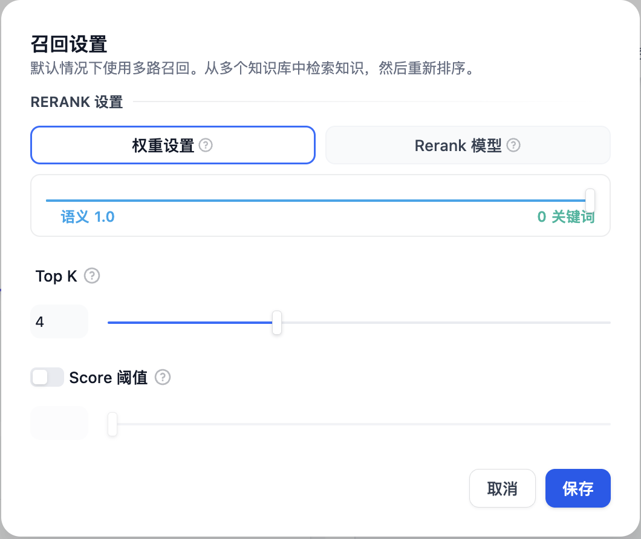The width and height of the screenshot is (641, 539).
Task: Focus the Top K number input field
Action: point(59,322)
